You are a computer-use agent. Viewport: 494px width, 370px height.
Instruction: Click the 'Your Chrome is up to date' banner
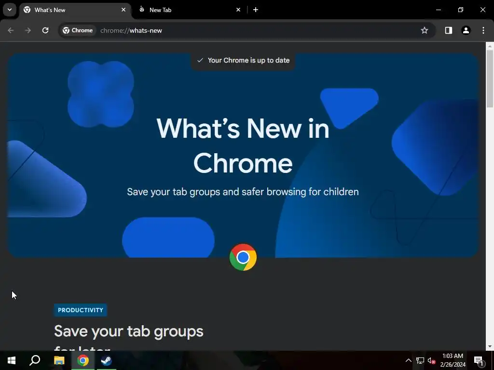pos(243,60)
